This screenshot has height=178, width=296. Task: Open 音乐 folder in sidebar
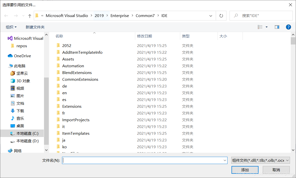point(17,118)
